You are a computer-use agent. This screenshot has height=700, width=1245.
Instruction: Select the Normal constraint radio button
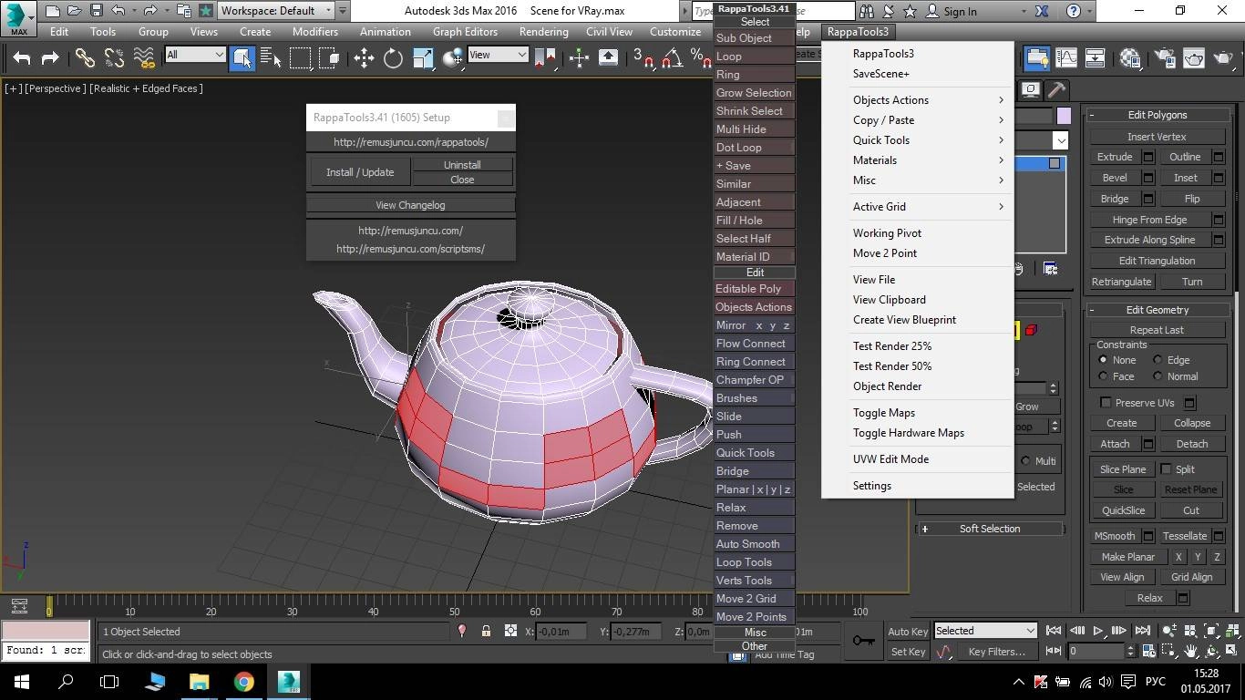point(1158,376)
